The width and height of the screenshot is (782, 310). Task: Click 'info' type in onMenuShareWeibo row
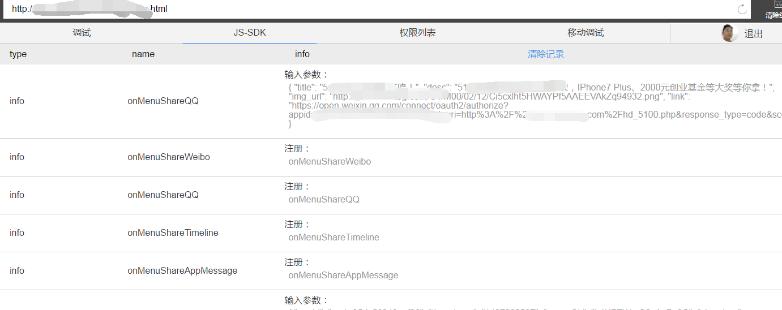[x=17, y=157]
